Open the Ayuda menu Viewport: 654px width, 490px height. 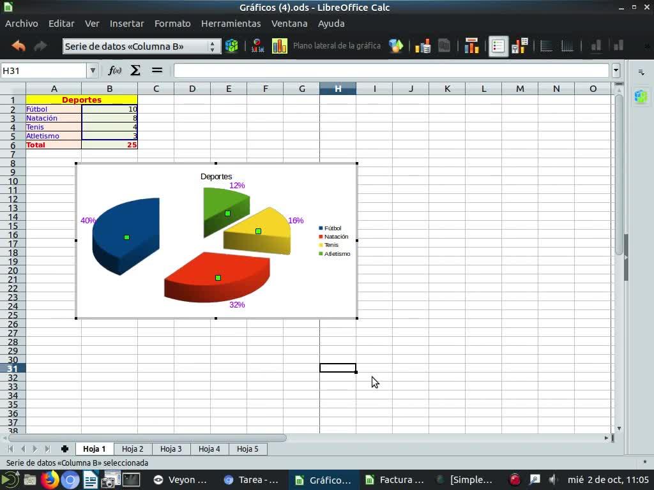pos(331,24)
